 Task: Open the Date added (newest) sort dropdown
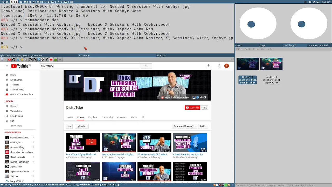184,126
